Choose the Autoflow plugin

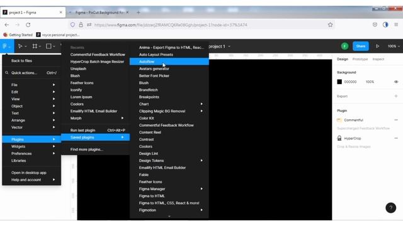[169, 62]
